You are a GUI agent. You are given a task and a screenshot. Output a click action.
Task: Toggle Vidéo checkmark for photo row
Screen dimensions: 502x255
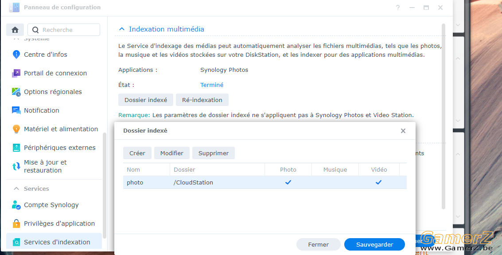point(379,182)
